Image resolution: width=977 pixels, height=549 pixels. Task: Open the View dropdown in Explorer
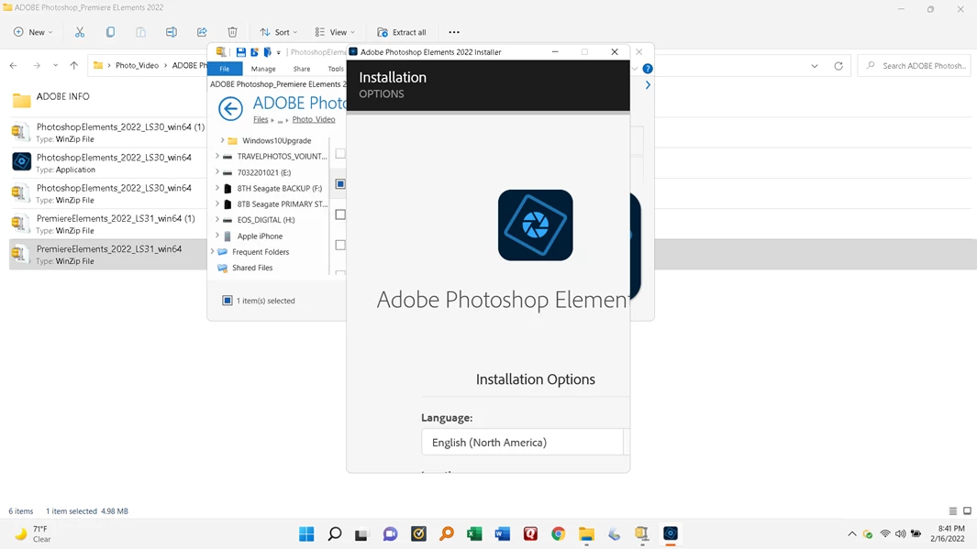335,32
